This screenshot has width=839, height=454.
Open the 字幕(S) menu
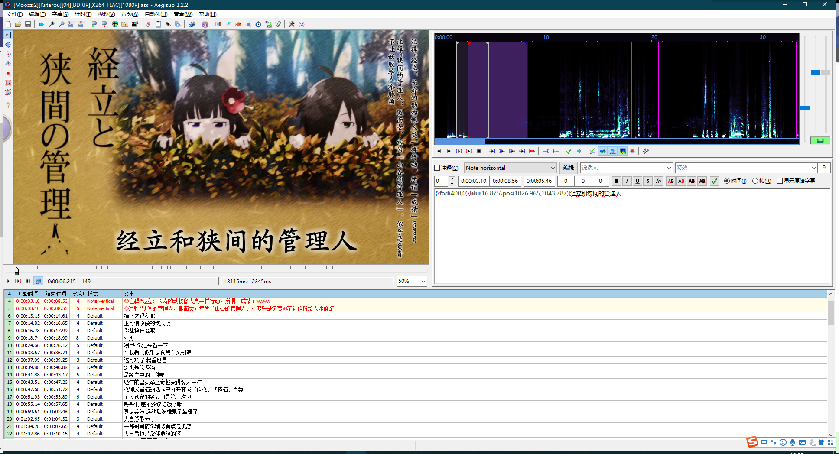[60, 14]
